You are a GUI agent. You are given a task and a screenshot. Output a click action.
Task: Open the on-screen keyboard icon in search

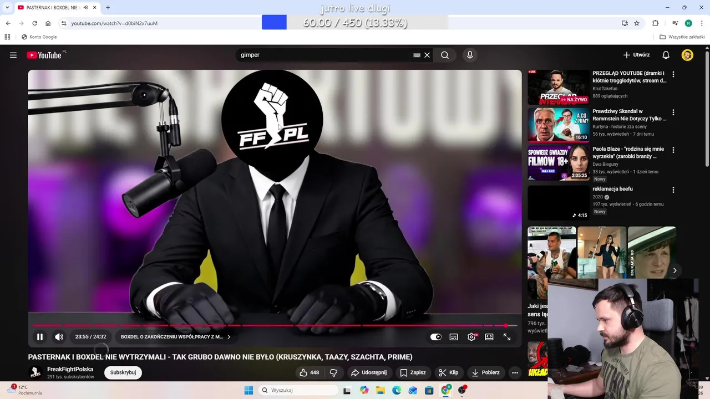tap(417, 55)
